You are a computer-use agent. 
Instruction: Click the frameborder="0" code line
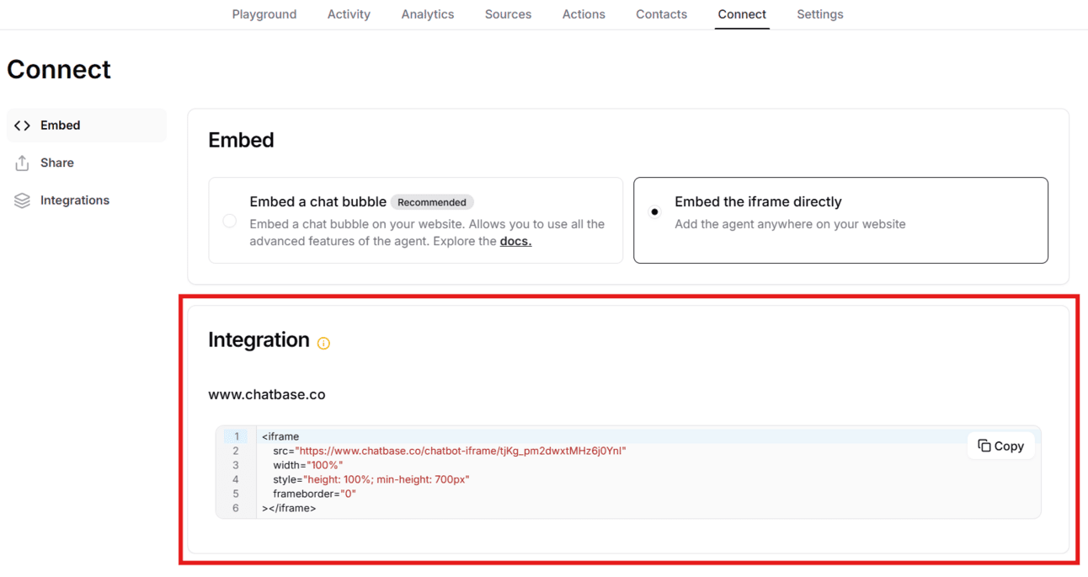pos(315,494)
